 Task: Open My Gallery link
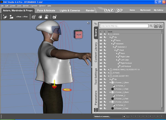pos(159,10)
